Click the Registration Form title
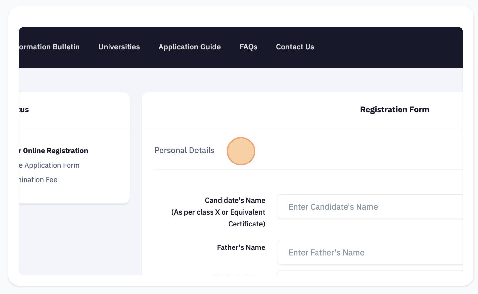 395,110
